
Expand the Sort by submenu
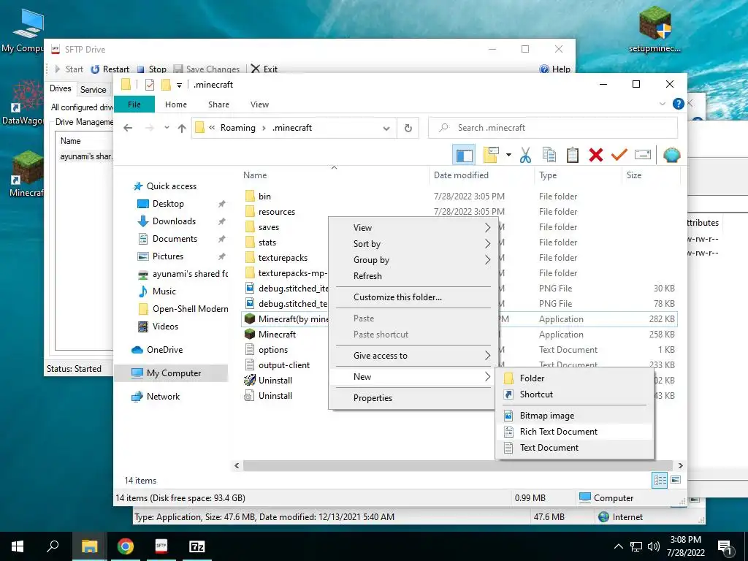(x=413, y=244)
